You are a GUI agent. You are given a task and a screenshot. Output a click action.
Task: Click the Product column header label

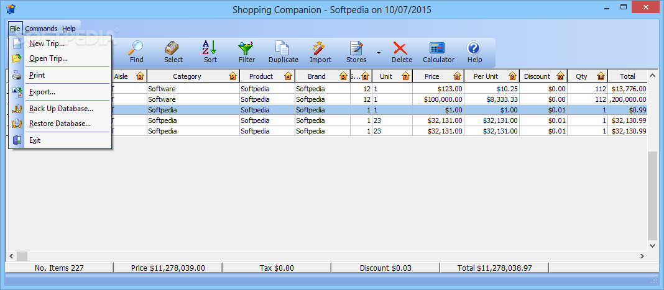(x=261, y=76)
